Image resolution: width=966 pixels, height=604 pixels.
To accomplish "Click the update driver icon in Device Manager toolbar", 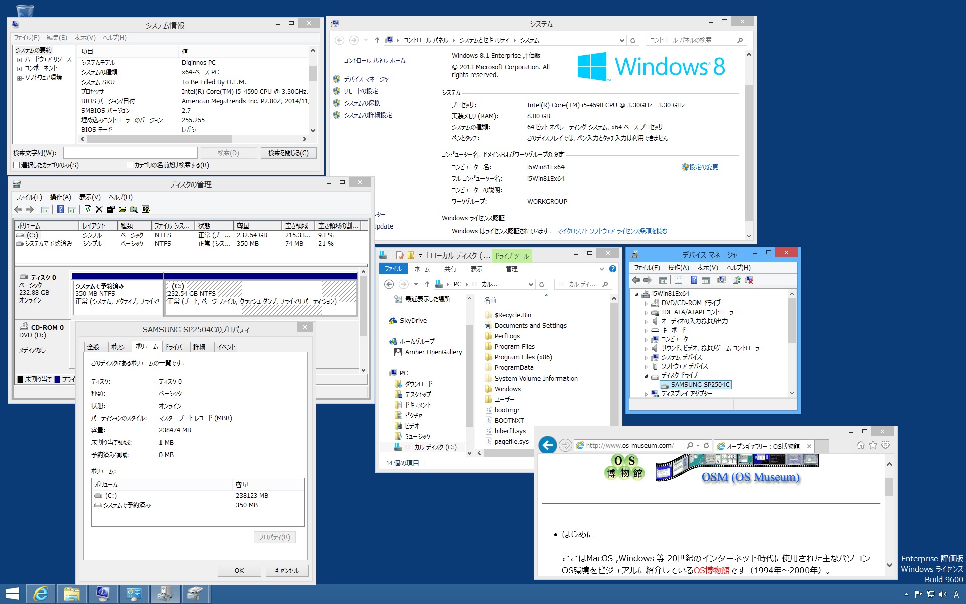I will 737,280.
